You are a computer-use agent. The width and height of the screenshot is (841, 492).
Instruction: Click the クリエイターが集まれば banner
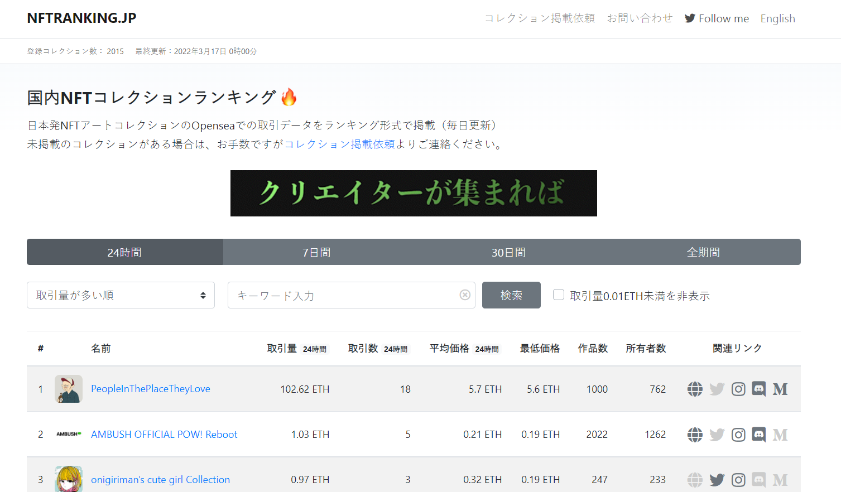pos(414,193)
